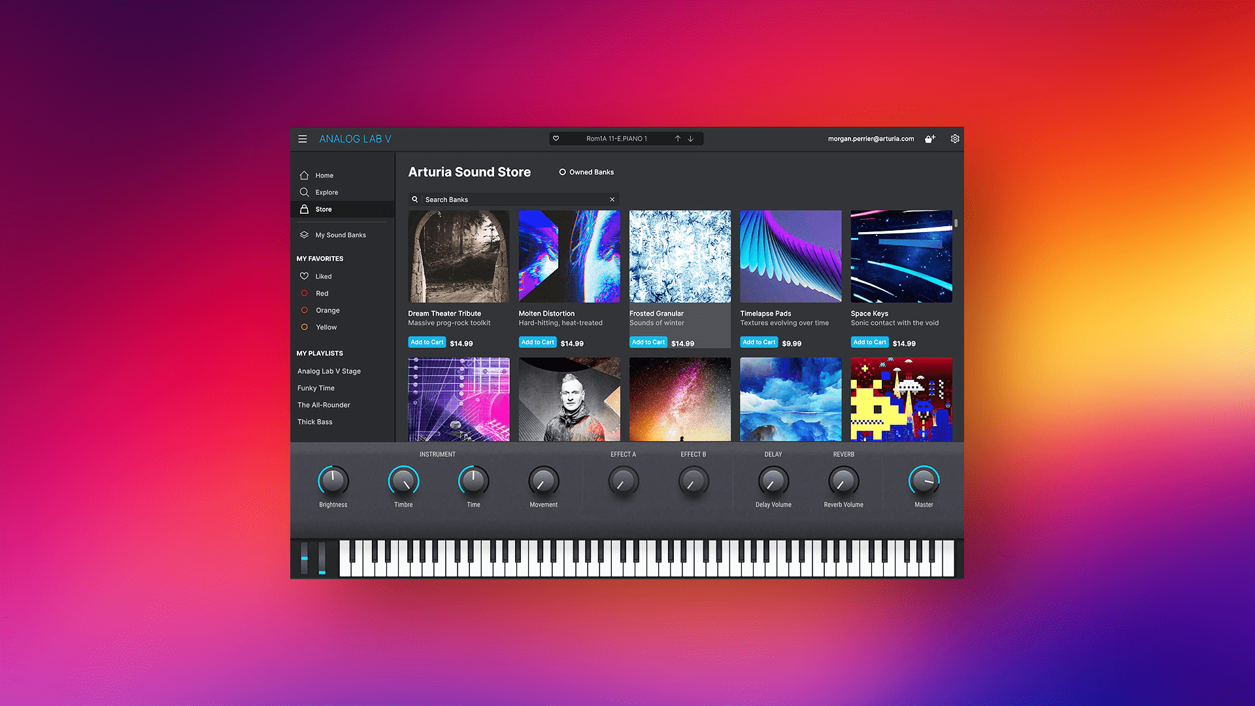The image size is (1255, 706).
Task: Open the Space Keys bank thumbnail
Action: pos(901,256)
